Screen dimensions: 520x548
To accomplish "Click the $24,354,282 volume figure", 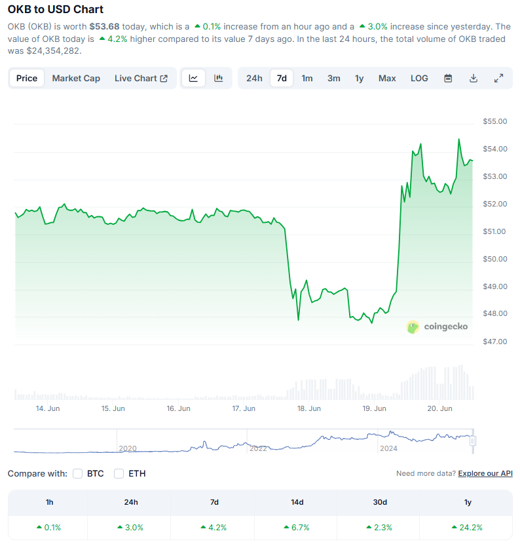I will pyautogui.click(x=54, y=51).
